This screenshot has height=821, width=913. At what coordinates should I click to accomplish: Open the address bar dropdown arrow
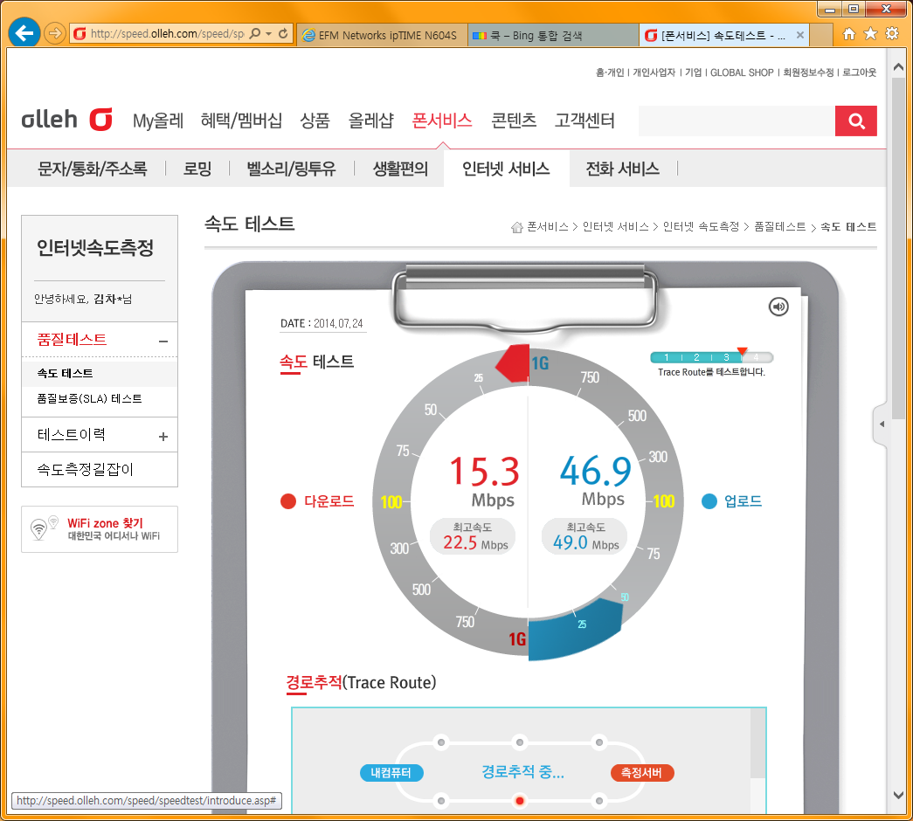click(x=268, y=34)
